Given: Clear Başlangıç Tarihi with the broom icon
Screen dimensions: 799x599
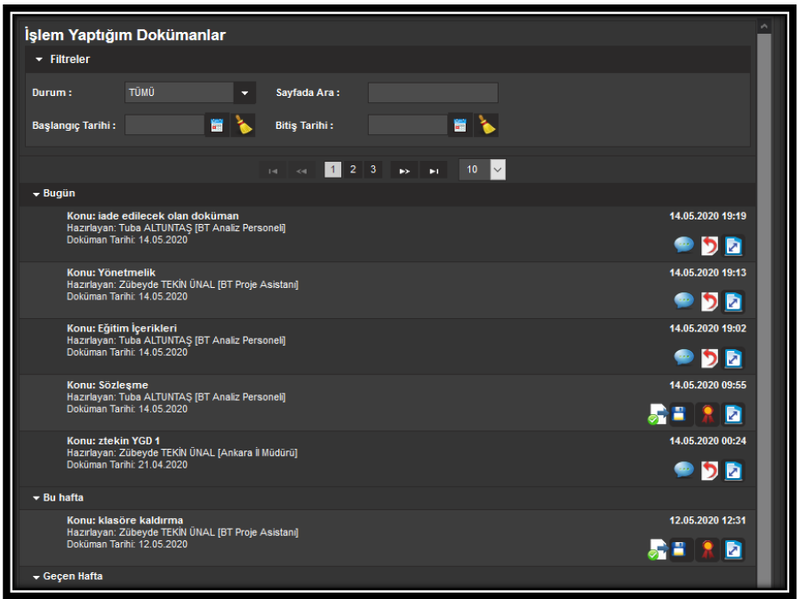Looking at the screenshot, I should coord(243,125).
